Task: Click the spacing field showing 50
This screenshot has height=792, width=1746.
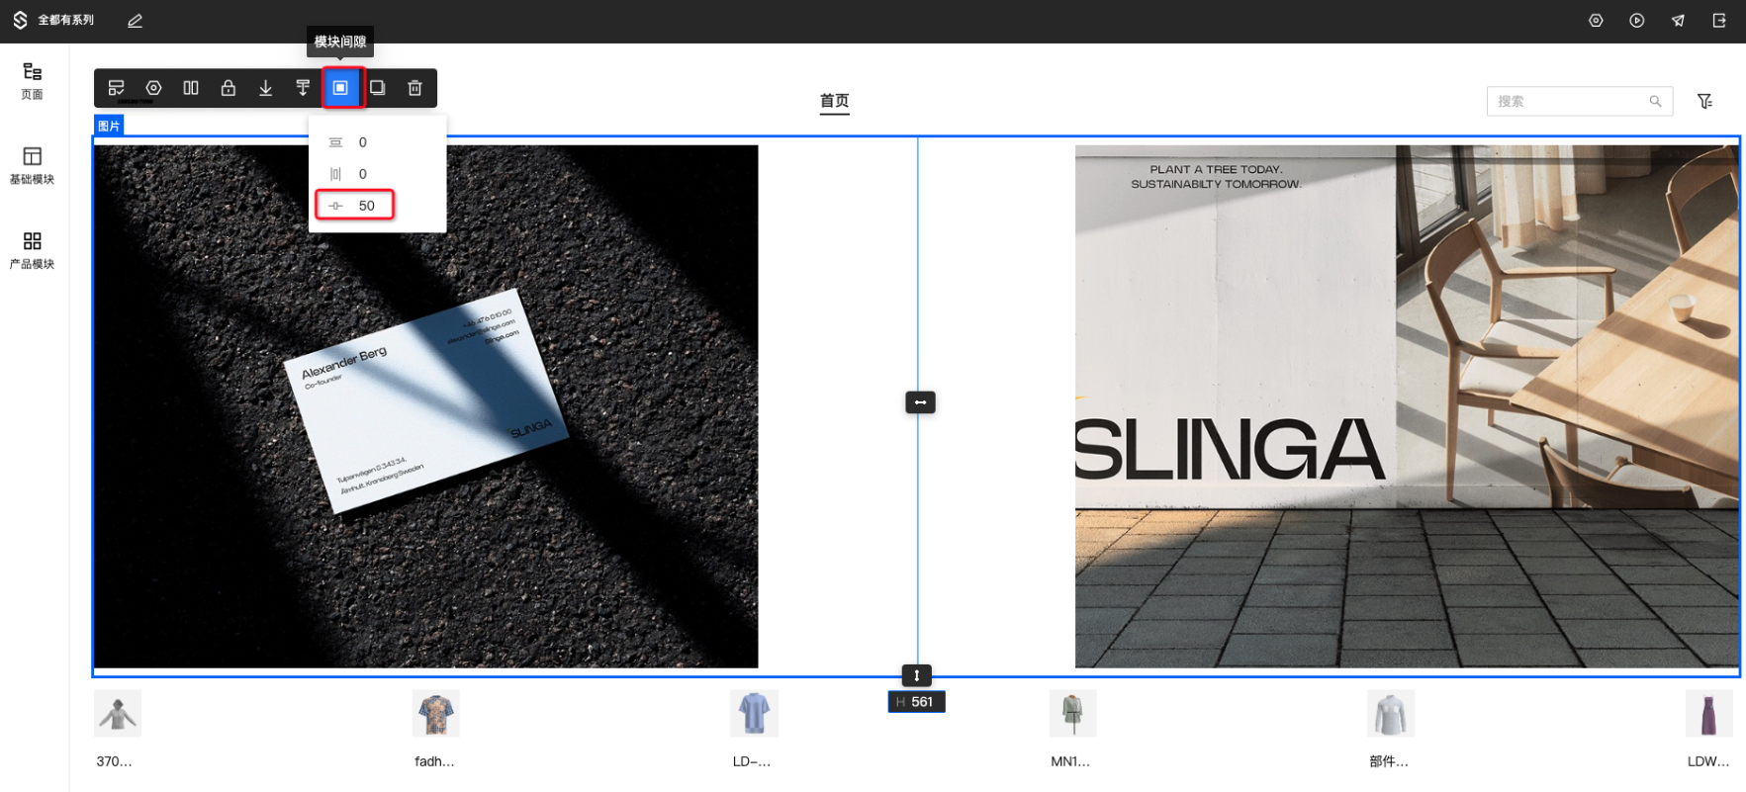Action: tap(366, 206)
